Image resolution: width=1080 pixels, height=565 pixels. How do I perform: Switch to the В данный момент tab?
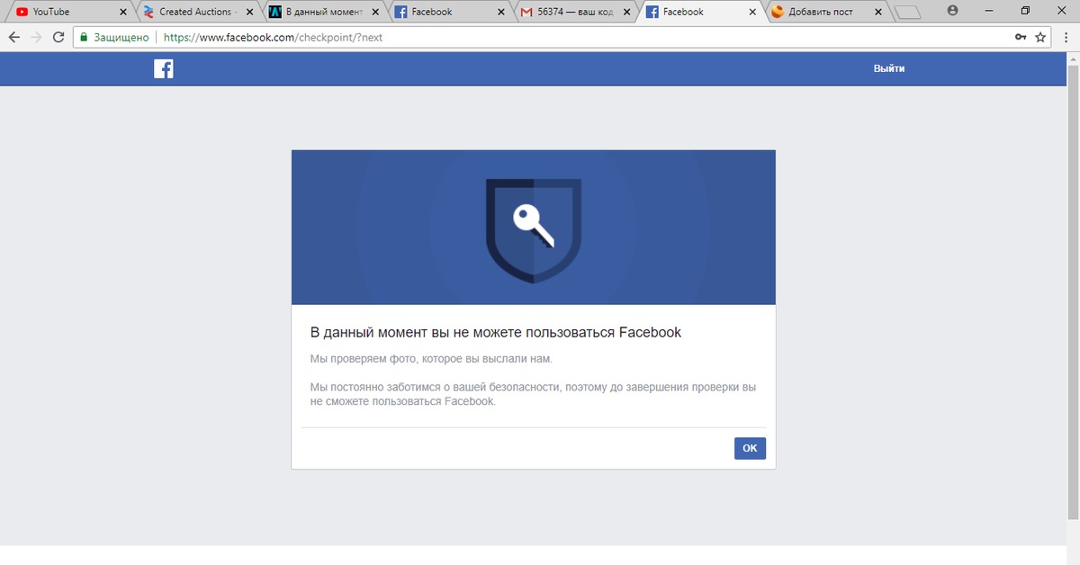click(324, 12)
